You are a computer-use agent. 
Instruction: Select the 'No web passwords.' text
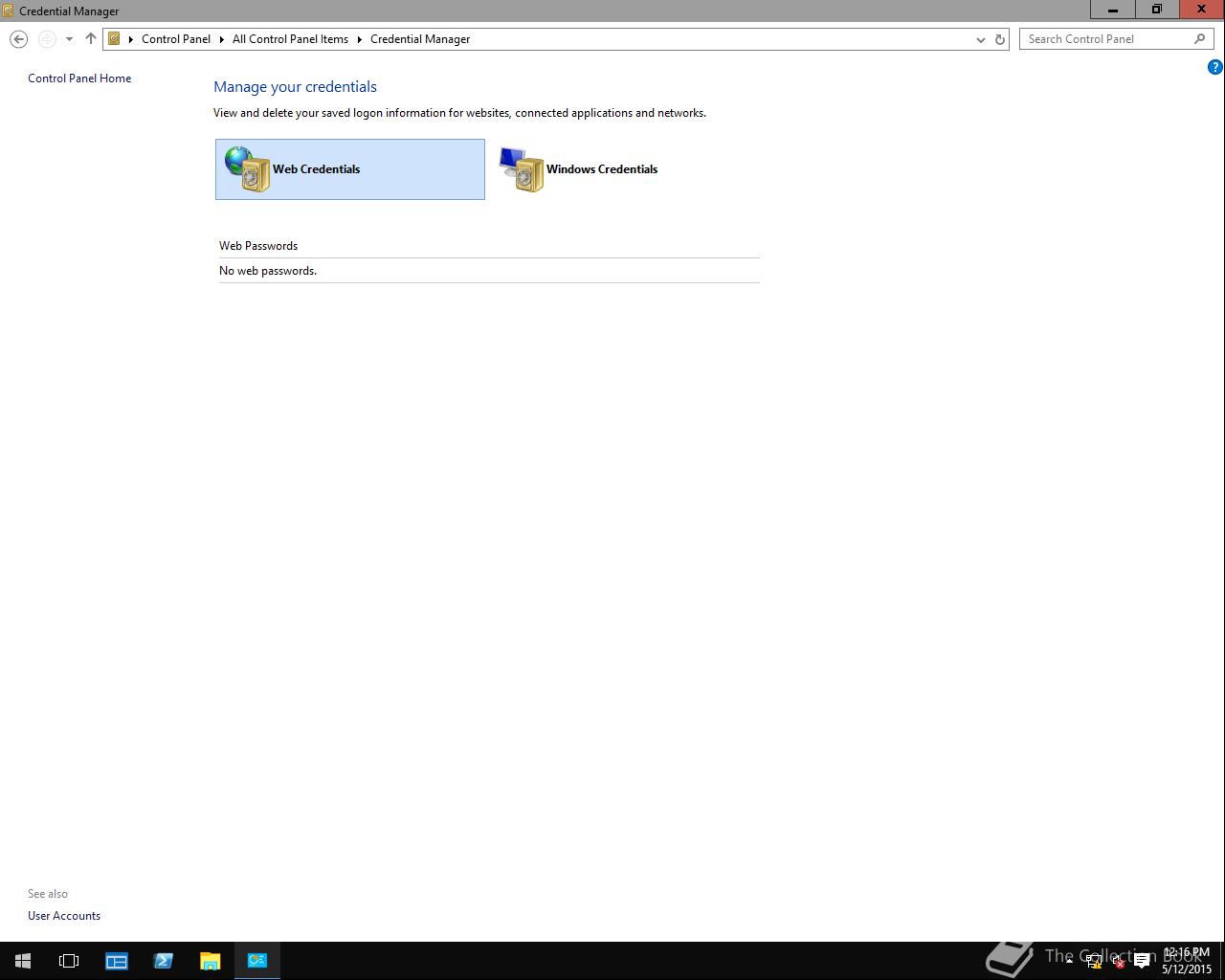(x=268, y=271)
